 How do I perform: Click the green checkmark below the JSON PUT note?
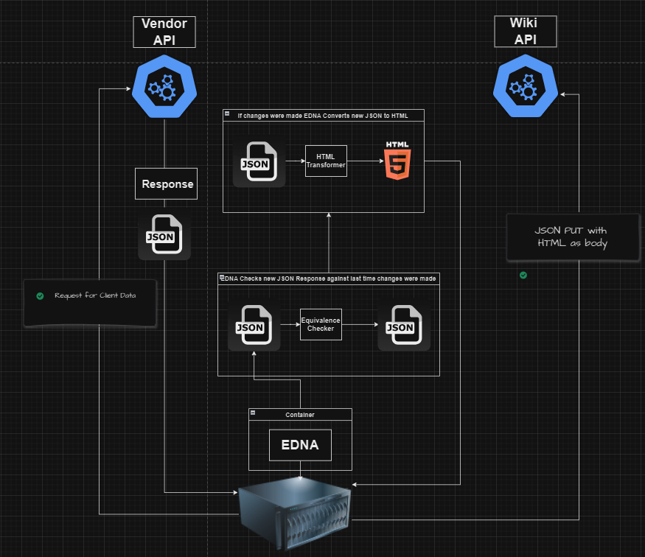(523, 275)
